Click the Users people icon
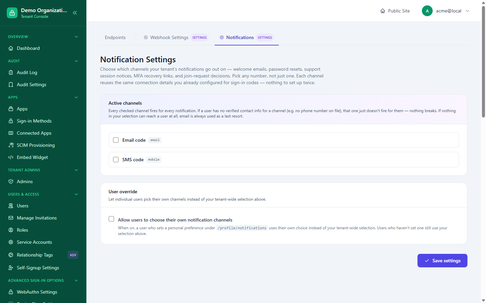The width and height of the screenshot is (486, 303). tap(11, 206)
